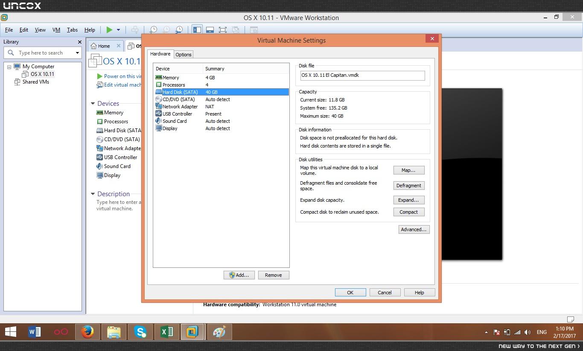Click Cancel in the settings dialog
This screenshot has width=583, height=351.
tap(385, 293)
